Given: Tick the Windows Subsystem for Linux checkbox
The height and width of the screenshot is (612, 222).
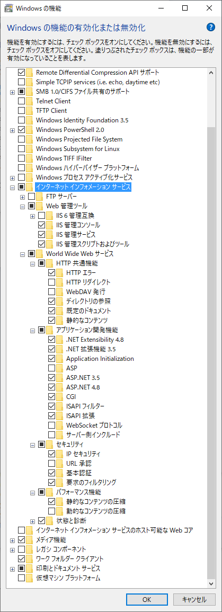Looking at the screenshot, I should pos(22,149).
